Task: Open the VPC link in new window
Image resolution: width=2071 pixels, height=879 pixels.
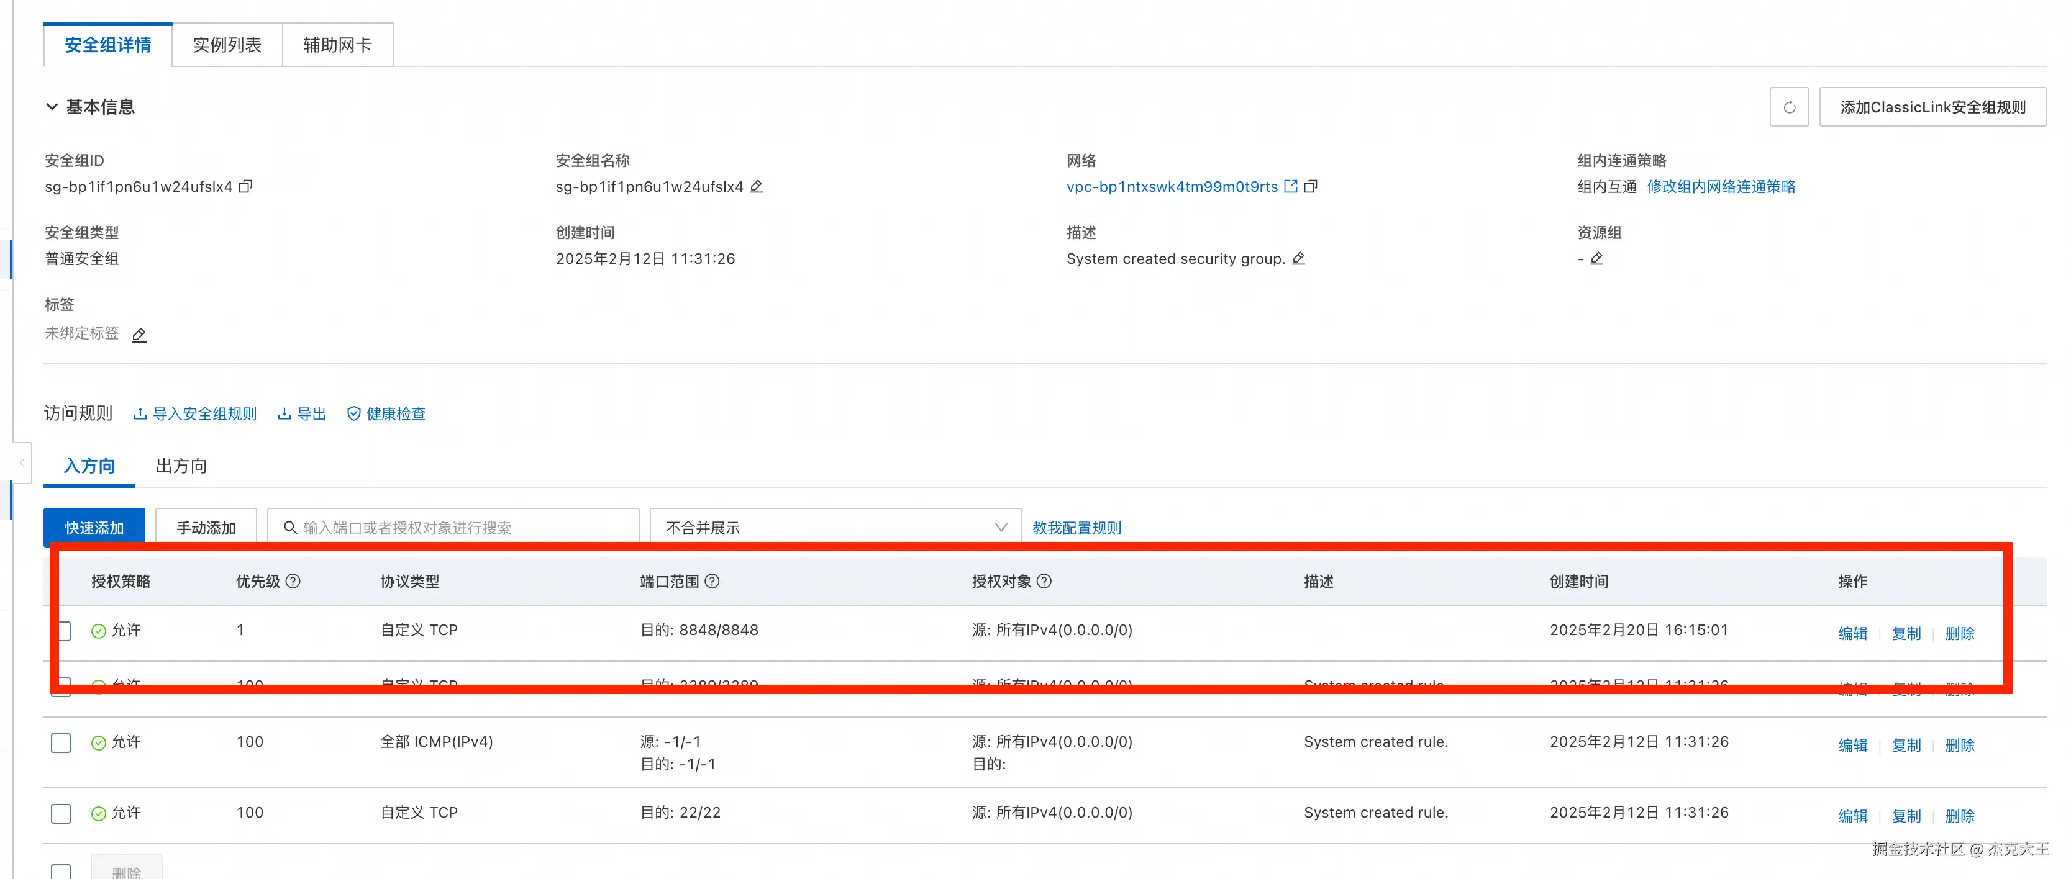Action: [x=1290, y=186]
